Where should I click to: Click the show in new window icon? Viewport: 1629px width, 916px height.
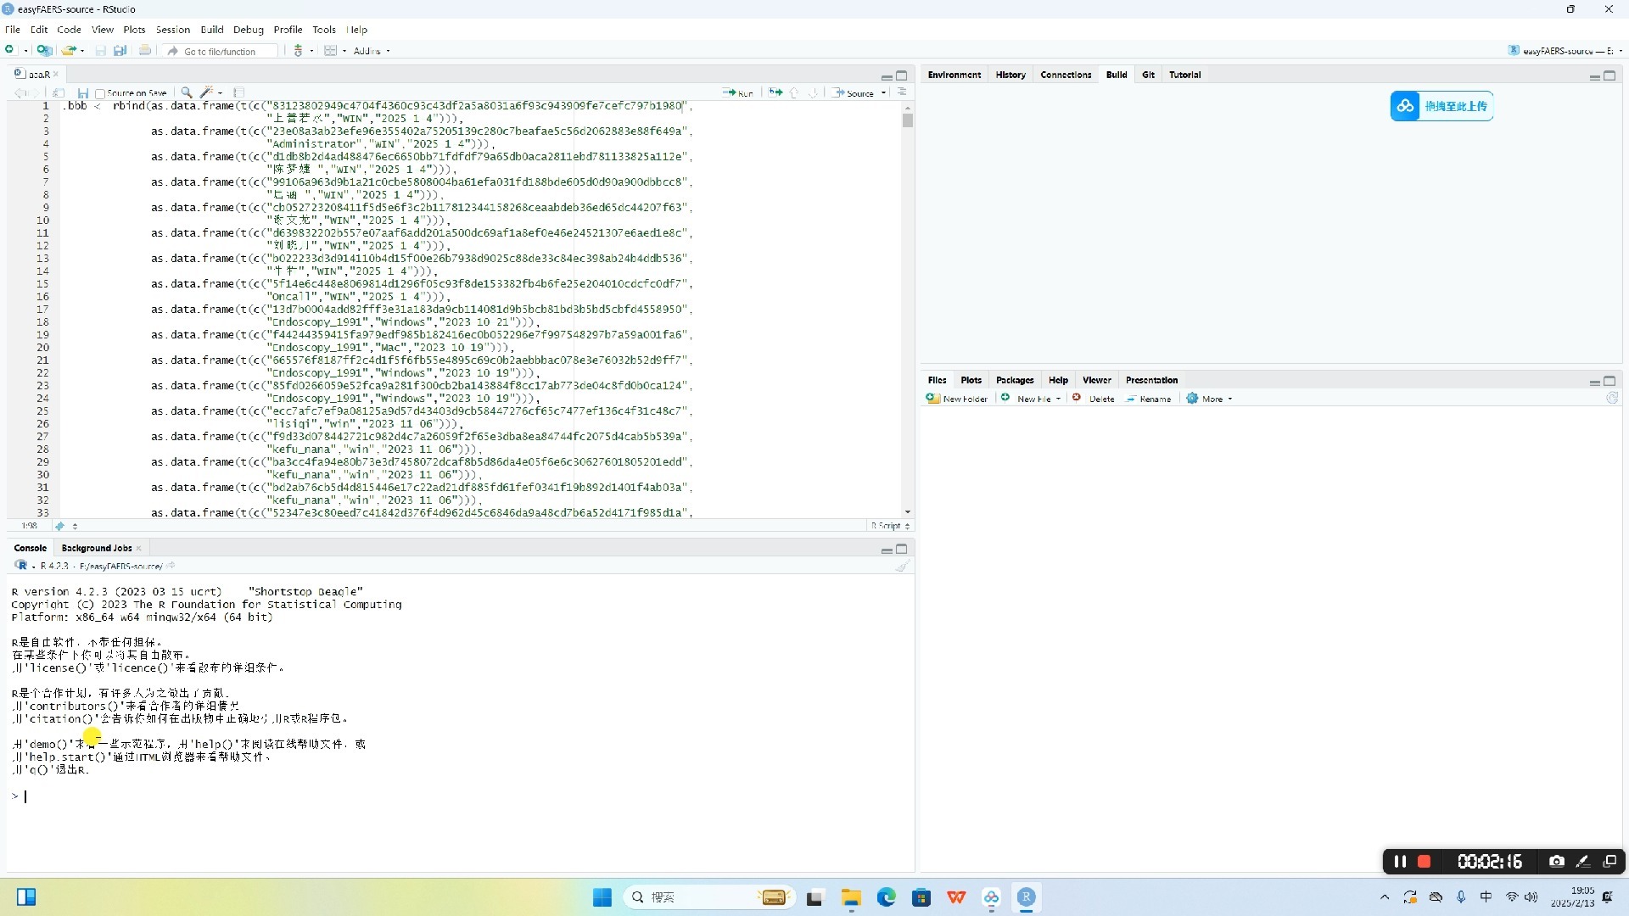pos(59,92)
